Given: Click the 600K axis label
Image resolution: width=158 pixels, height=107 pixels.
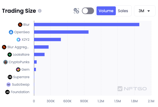Looking at the screenshot, I should point(67,101).
